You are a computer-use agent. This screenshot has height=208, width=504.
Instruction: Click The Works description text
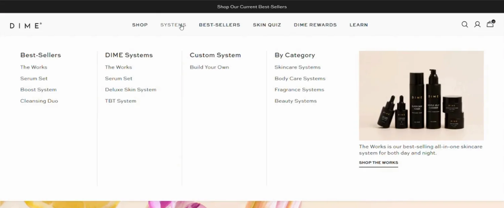[421, 150]
